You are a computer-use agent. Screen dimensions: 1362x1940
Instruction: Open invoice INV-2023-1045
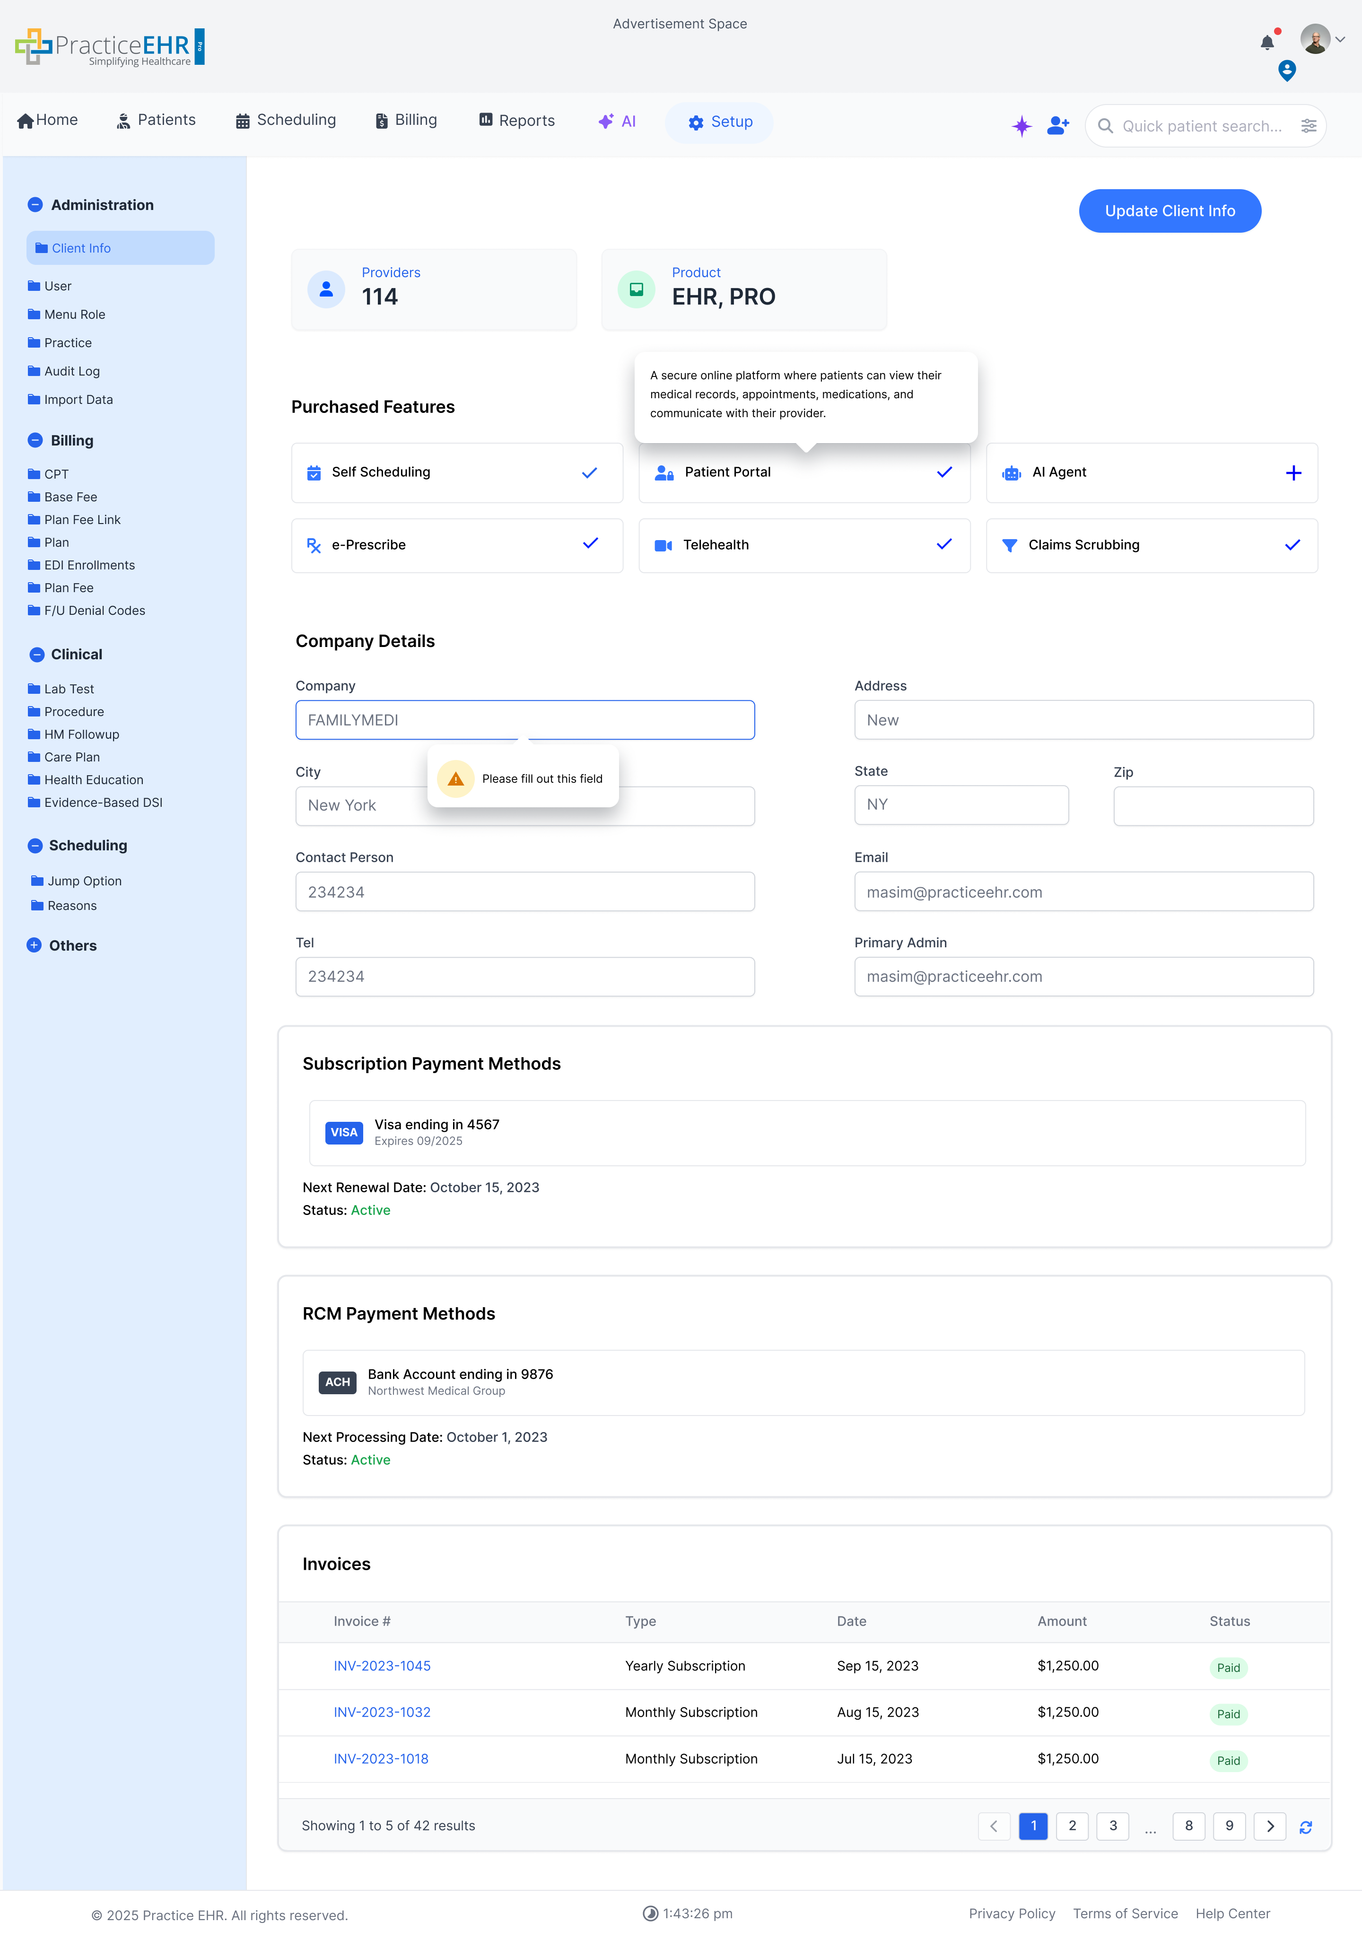tap(382, 1666)
